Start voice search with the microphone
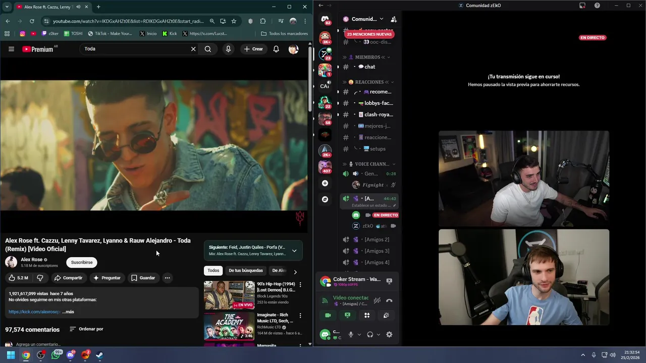 [x=228, y=49]
